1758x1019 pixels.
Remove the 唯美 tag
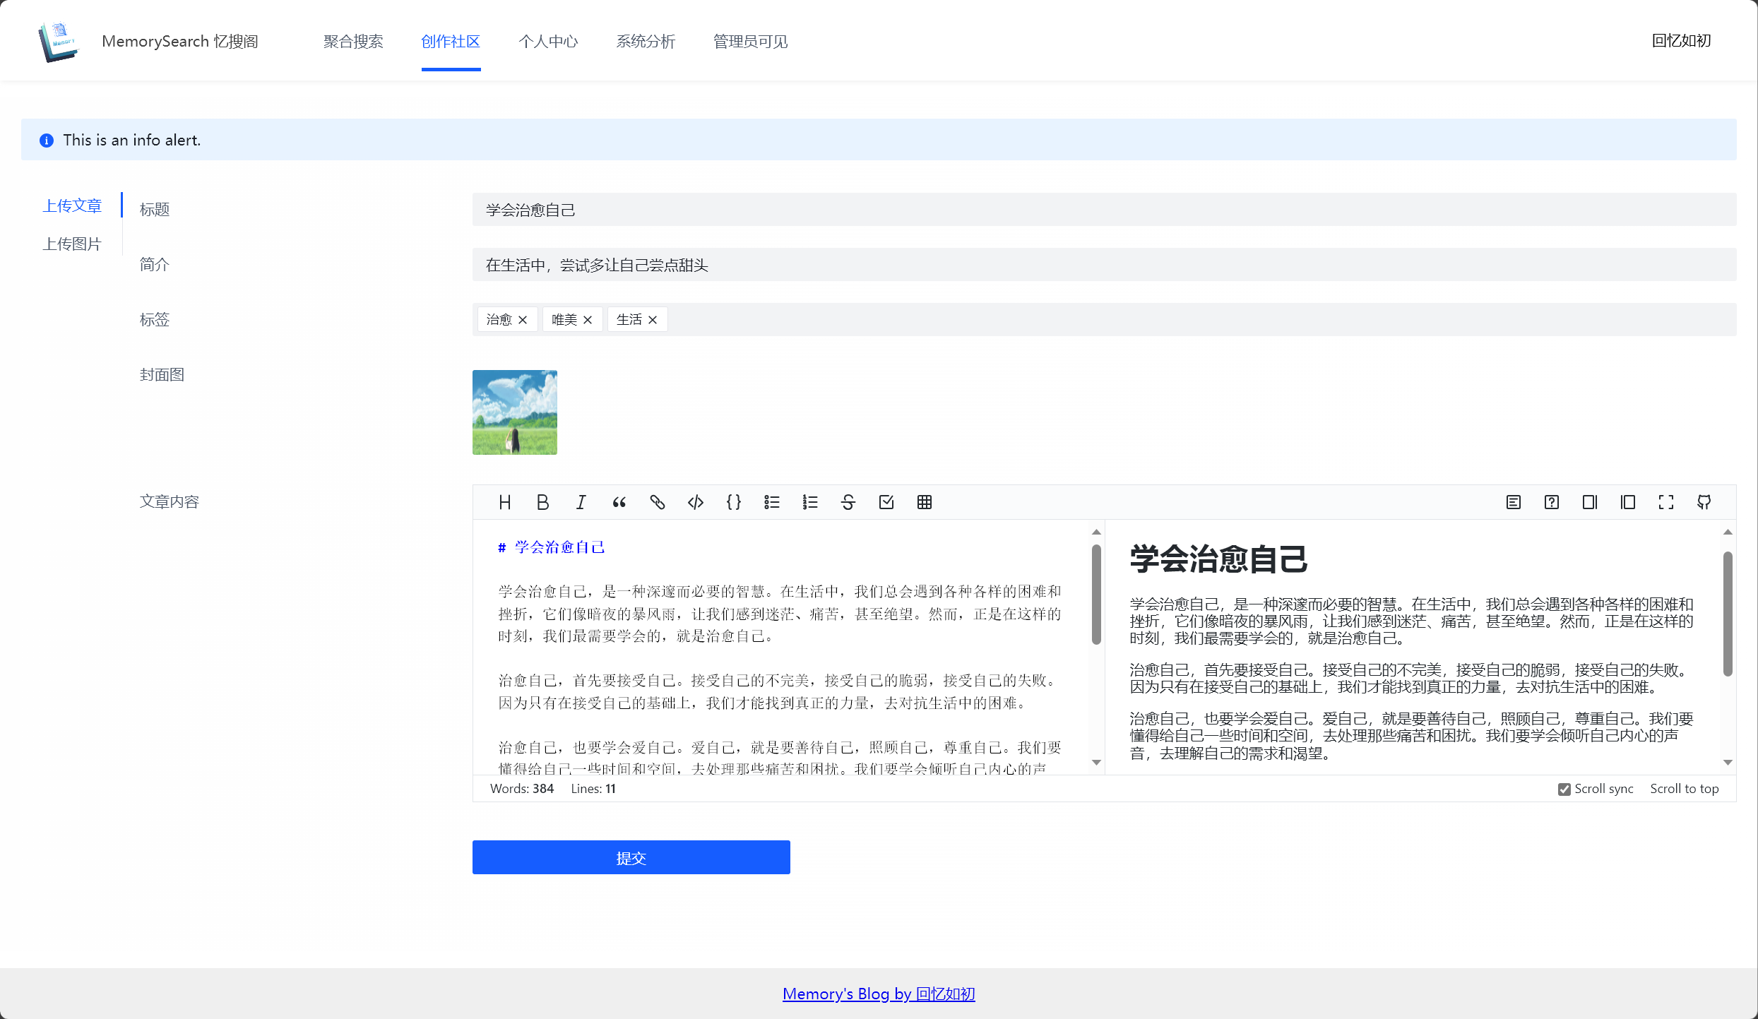click(x=588, y=320)
